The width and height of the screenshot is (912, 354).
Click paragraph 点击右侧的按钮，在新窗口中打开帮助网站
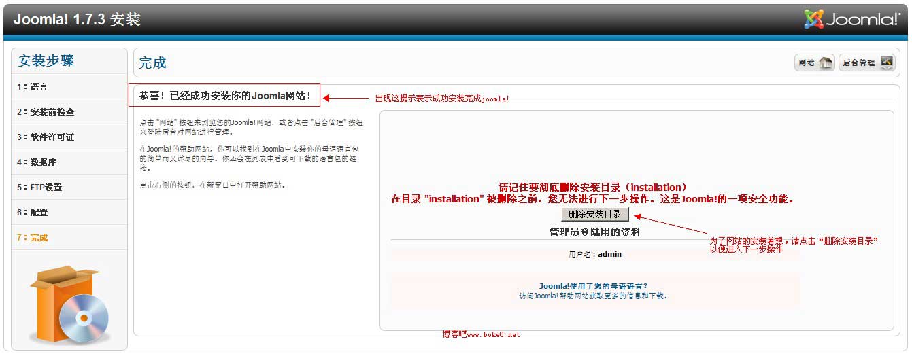(x=212, y=185)
